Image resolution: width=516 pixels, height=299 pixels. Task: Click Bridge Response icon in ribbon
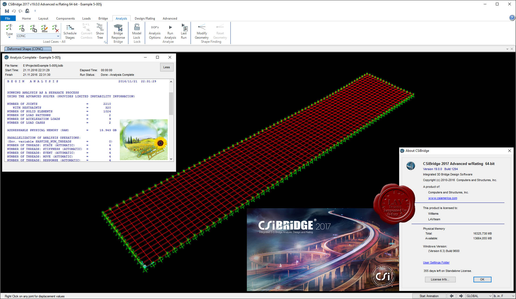pyautogui.click(x=118, y=31)
